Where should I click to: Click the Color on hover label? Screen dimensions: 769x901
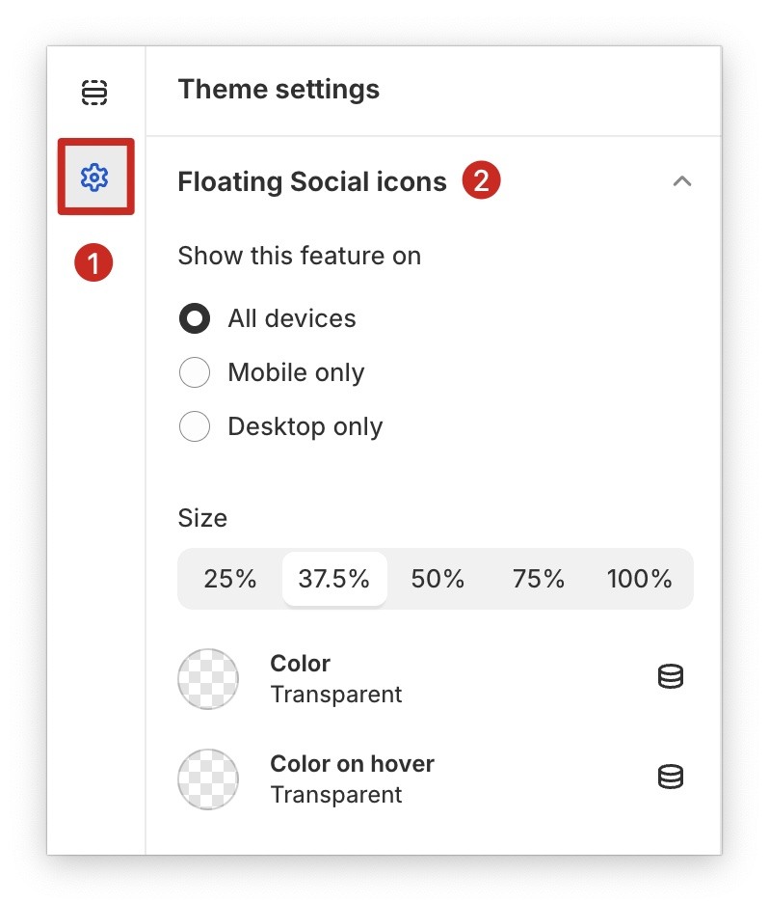click(352, 764)
